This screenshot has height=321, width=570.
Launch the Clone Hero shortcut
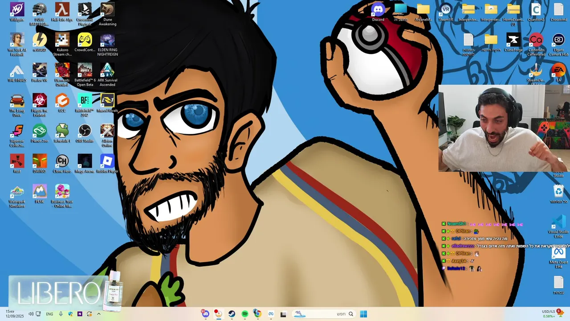click(62, 164)
